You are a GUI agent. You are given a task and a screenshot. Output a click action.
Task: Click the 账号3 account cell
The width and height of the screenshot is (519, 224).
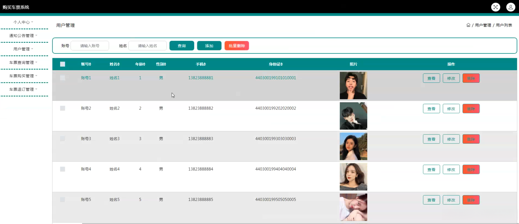pos(86,139)
